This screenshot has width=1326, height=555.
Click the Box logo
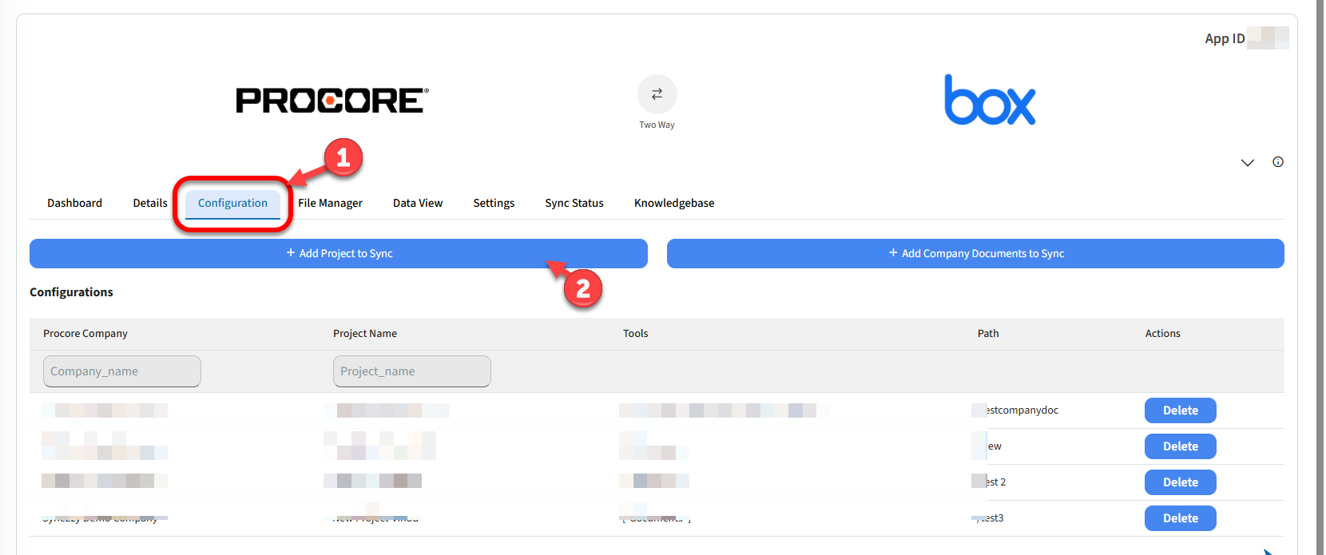[x=989, y=101]
